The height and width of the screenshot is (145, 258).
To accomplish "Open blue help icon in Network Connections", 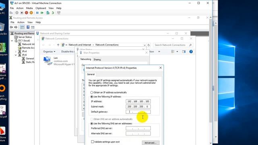I will click(x=191, y=52).
